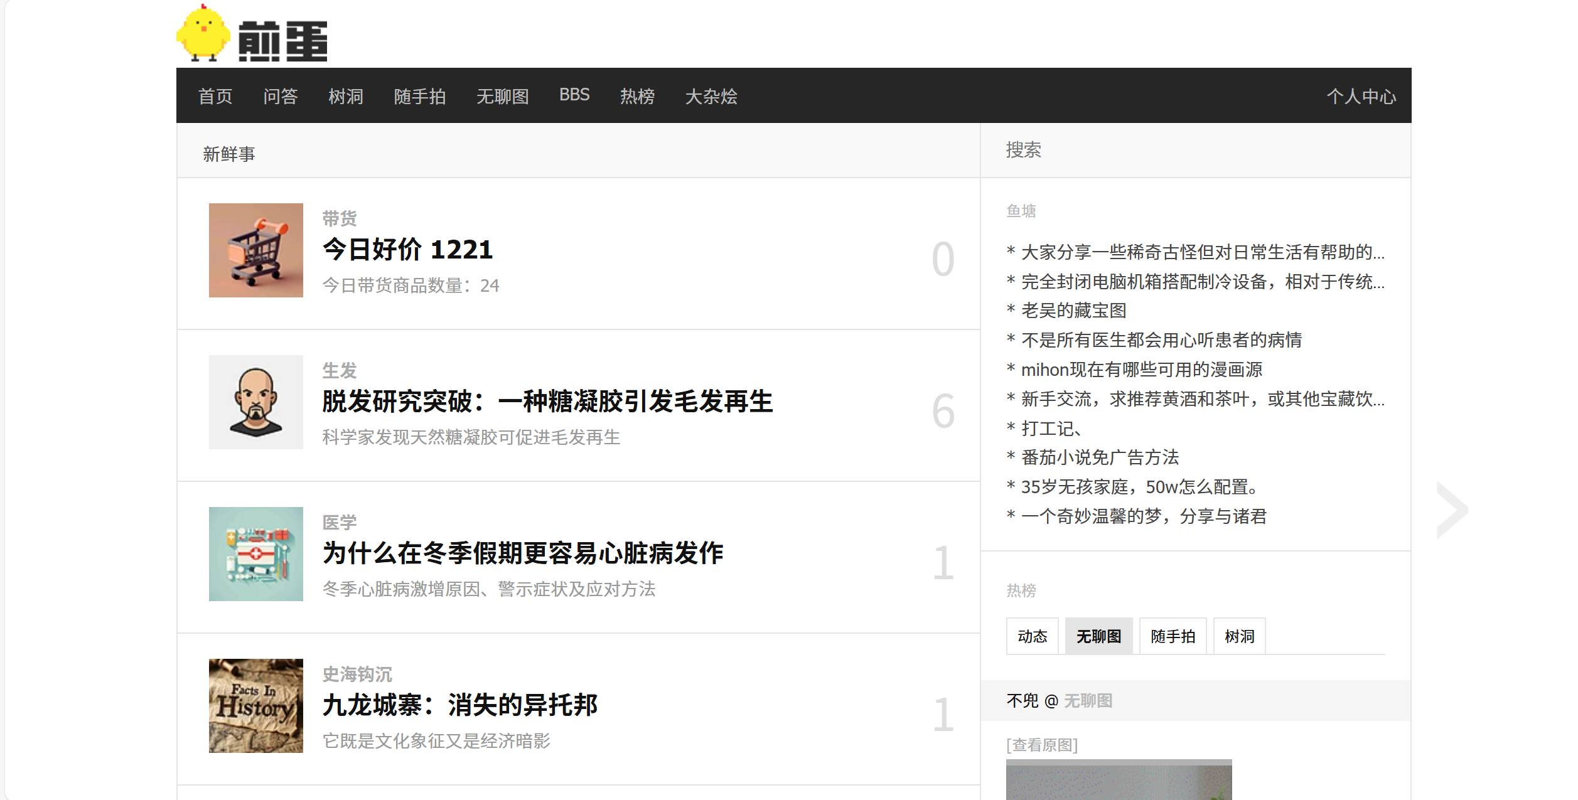Click the 今日带货商品数量：24 summary
Image resolution: width=1578 pixels, height=800 pixels.
coord(411,285)
